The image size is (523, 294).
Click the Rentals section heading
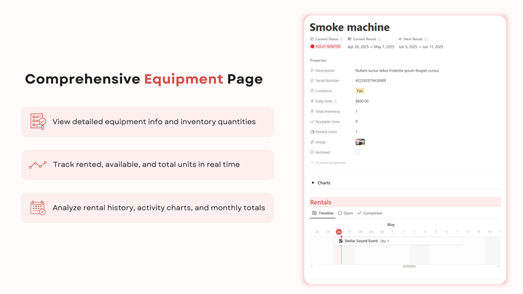321,202
